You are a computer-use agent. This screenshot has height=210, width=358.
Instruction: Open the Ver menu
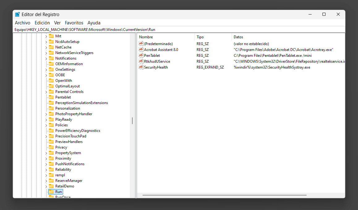click(57, 23)
